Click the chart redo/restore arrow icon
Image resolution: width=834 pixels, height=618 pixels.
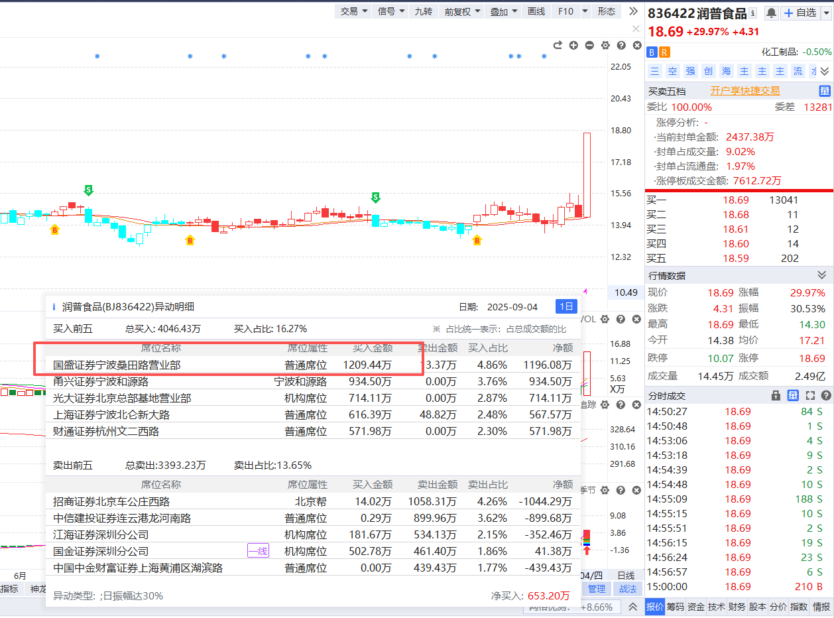558,45
